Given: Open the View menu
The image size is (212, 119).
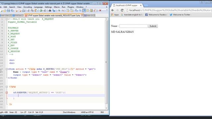Looking at the screenshot, I should point(19,7).
